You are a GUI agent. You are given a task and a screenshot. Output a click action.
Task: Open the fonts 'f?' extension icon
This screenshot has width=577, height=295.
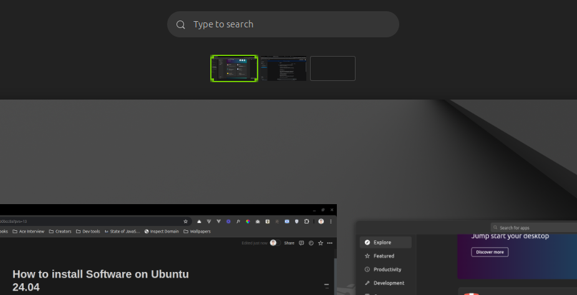[x=238, y=222]
